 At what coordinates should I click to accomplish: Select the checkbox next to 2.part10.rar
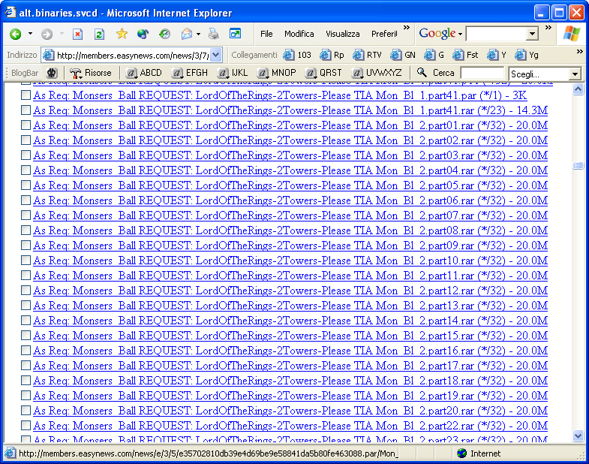coord(26,261)
